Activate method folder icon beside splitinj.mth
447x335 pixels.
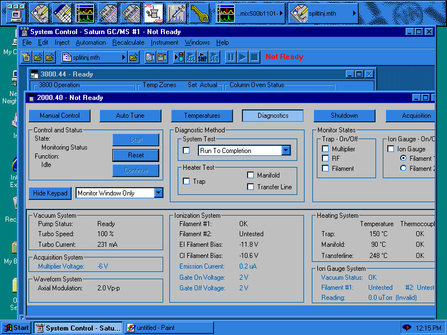[134, 58]
